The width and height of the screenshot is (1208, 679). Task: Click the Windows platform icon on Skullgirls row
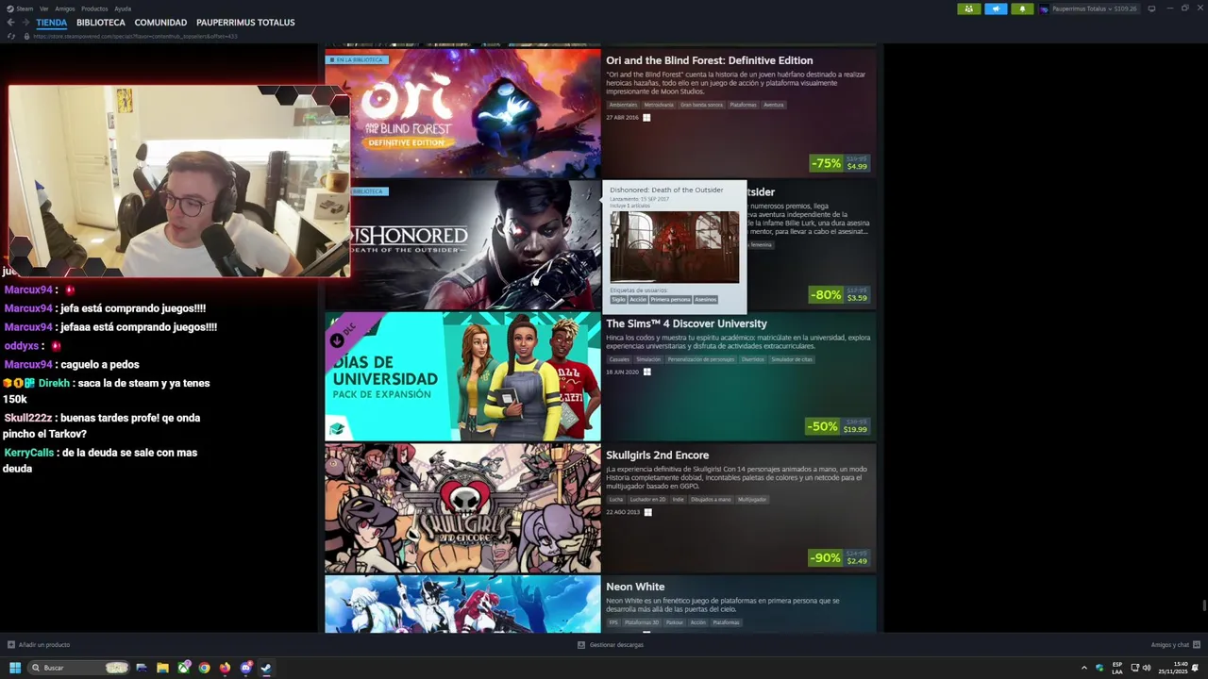[x=647, y=512]
